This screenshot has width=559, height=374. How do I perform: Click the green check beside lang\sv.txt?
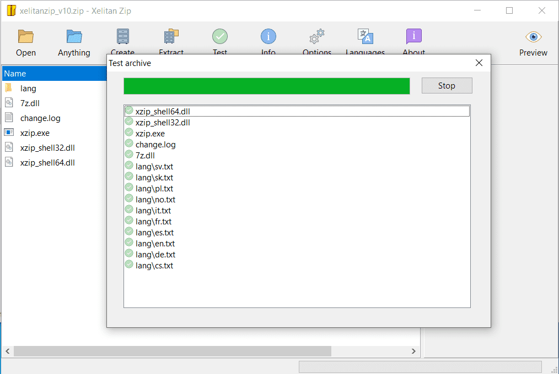point(129,166)
